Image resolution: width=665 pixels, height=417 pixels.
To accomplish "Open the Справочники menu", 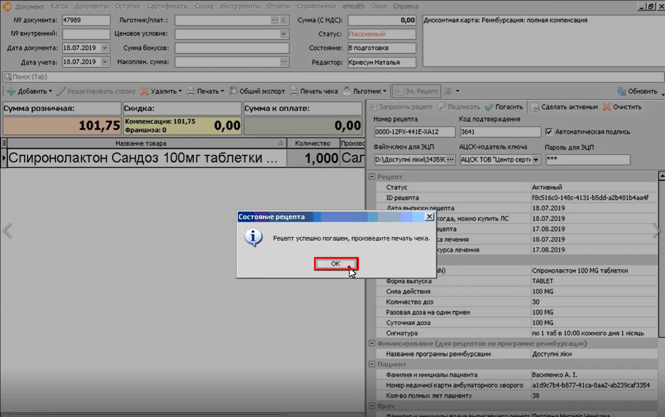I will pyautogui.click(x=316, y=6).
